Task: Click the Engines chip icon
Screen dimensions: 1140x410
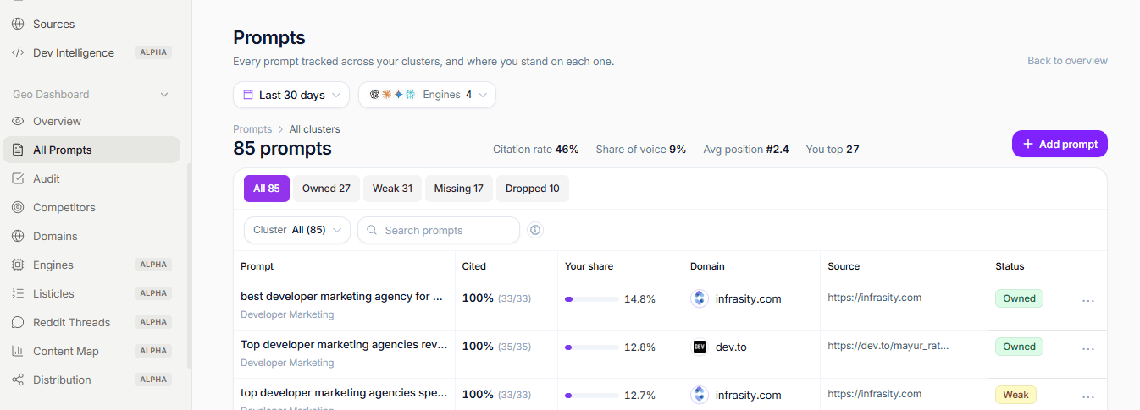Action: [x=18, y=265]
